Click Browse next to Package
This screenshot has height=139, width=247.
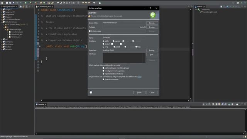152,27
